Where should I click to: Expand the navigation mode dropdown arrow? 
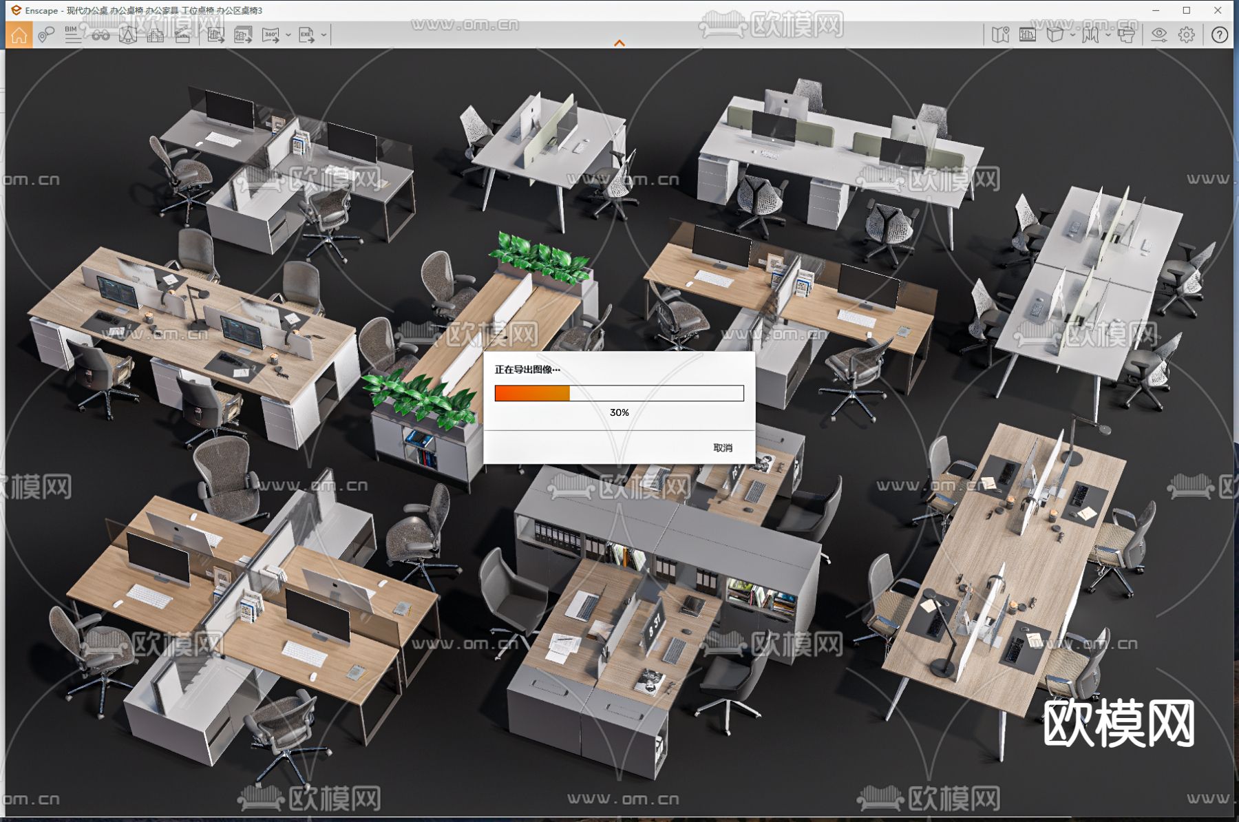[1108, 35]
